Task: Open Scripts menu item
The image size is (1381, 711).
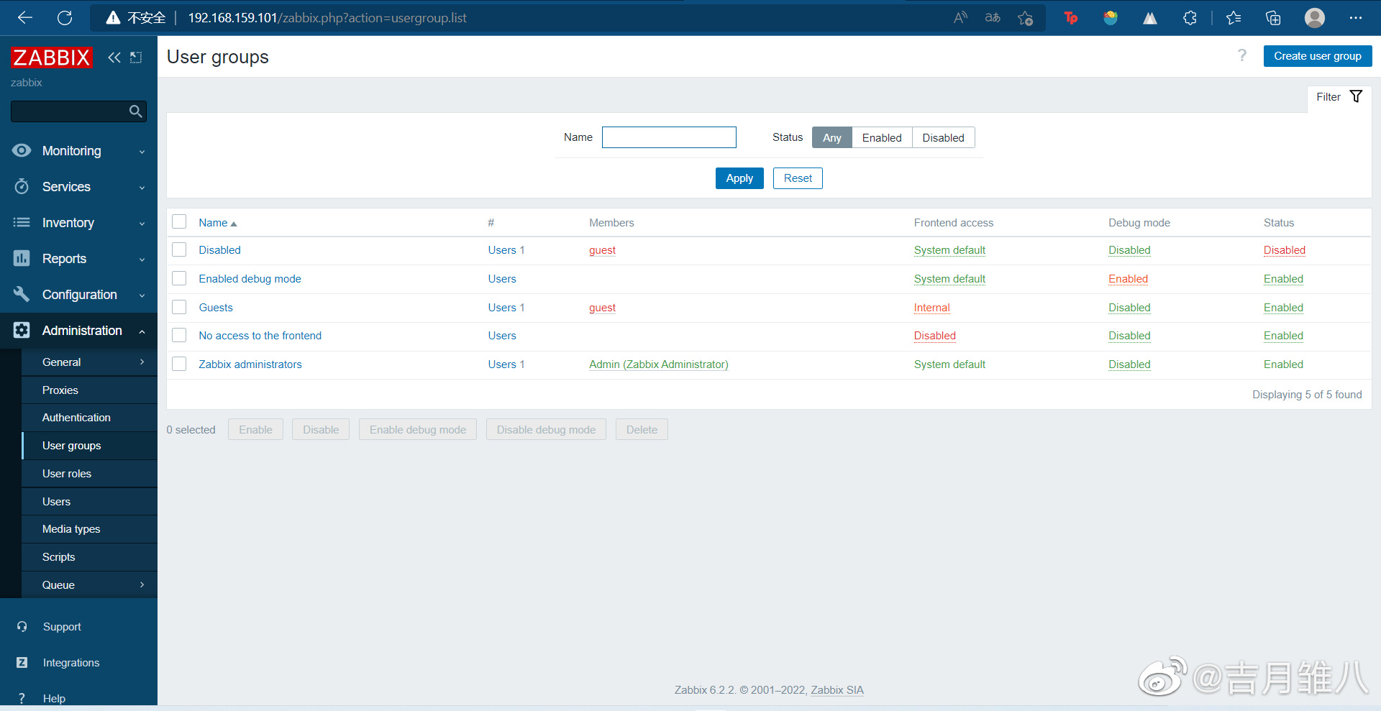Action: click(x=58, y=557)
